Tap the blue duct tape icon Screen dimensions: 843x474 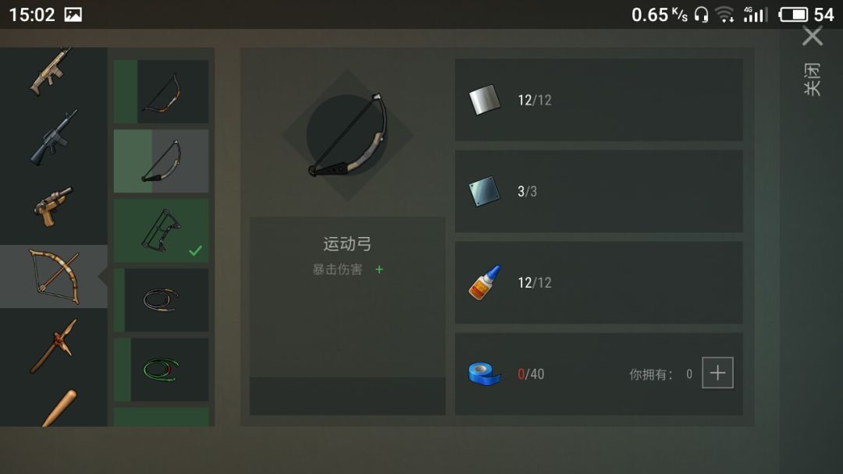pyautogui.click(x=485, y=373)
